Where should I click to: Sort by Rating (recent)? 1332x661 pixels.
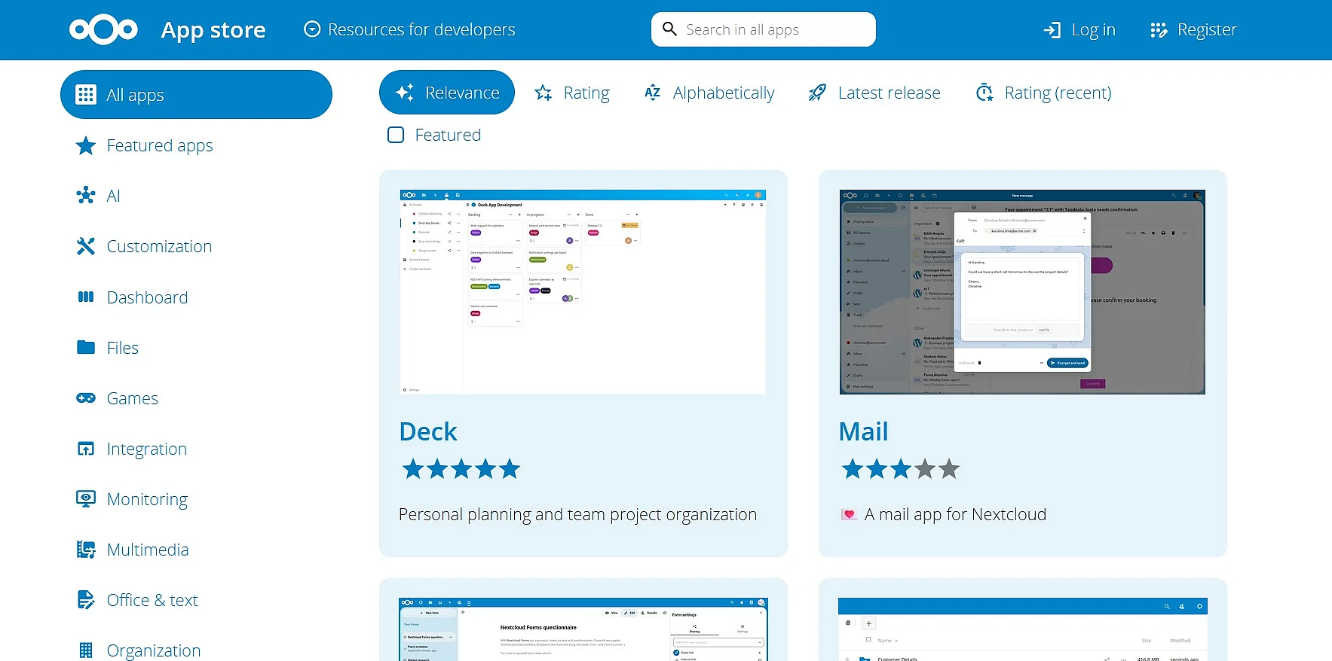1043,93
